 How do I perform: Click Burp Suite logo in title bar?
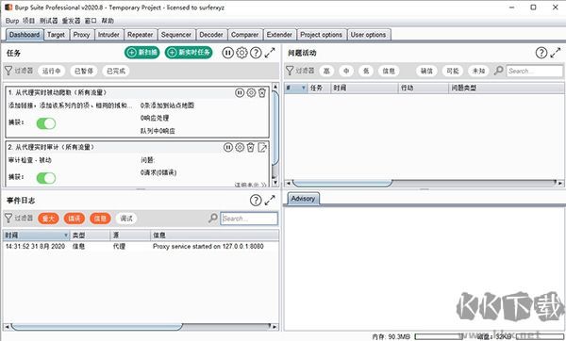pyautogui.click(x=8, y=8)
